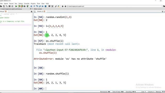Go forward with the right arrow icon
The height and width of the screenshot is (93, 165).
point(65,6)
